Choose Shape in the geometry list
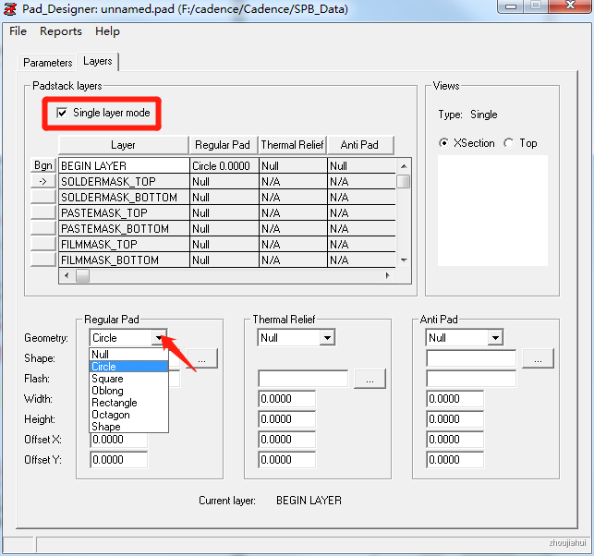 coord(128,427)
